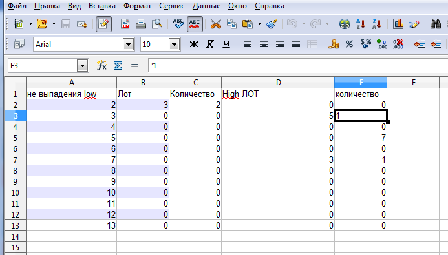Toggle Italic К formatting
This screenshot has height=255, width=448.
(210, 44)
